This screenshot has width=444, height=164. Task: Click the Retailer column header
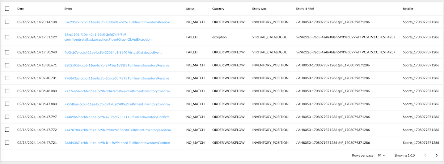click(x=408, y=9)
